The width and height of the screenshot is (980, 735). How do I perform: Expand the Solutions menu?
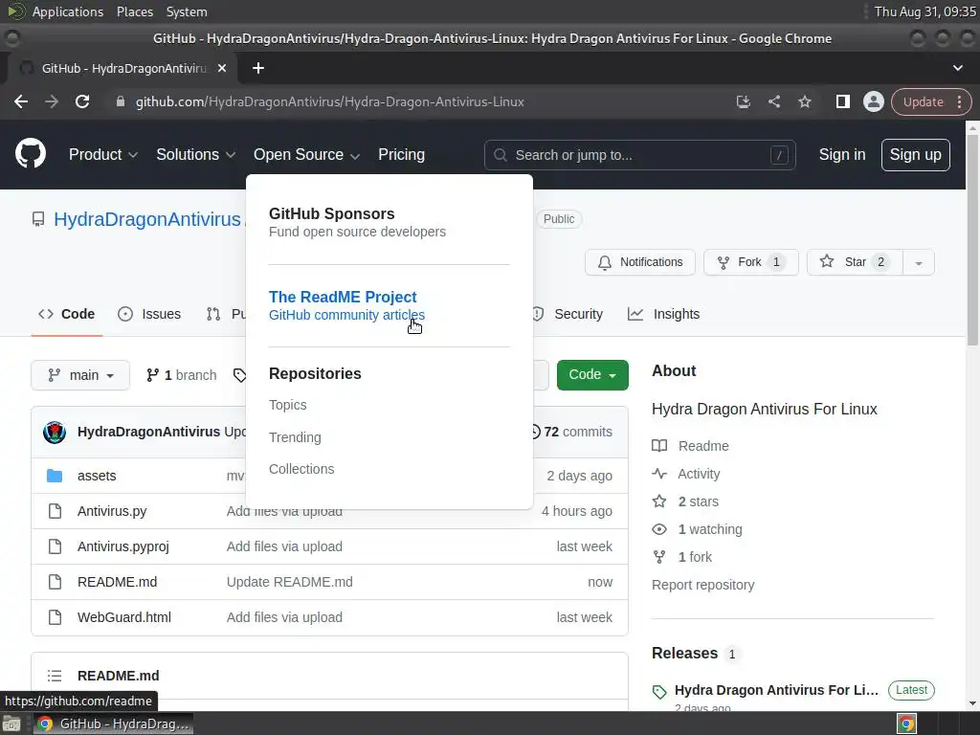coord(195,154)
